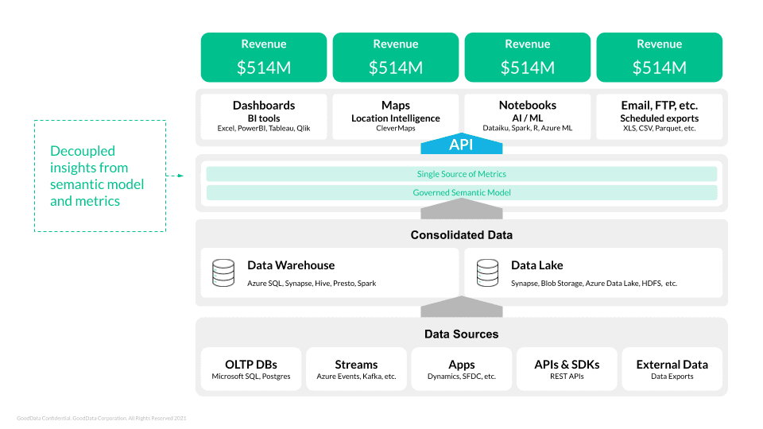Click the Single Source of Metrics bar
The image size is (763, 429).
(461, 174)
